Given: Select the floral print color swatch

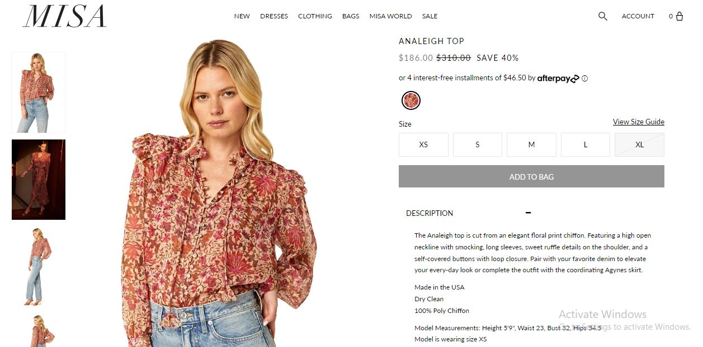Looking at the screenshot, I should tap(411, 100).
